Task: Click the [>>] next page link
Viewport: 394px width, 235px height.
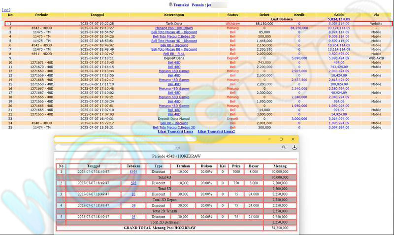Action: pyautogui.click(x=6, y=10)
